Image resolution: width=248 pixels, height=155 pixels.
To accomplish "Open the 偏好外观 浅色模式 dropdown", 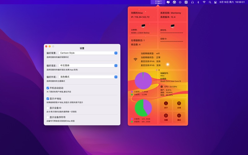I will pyautogui.click(x=88, y=77).
